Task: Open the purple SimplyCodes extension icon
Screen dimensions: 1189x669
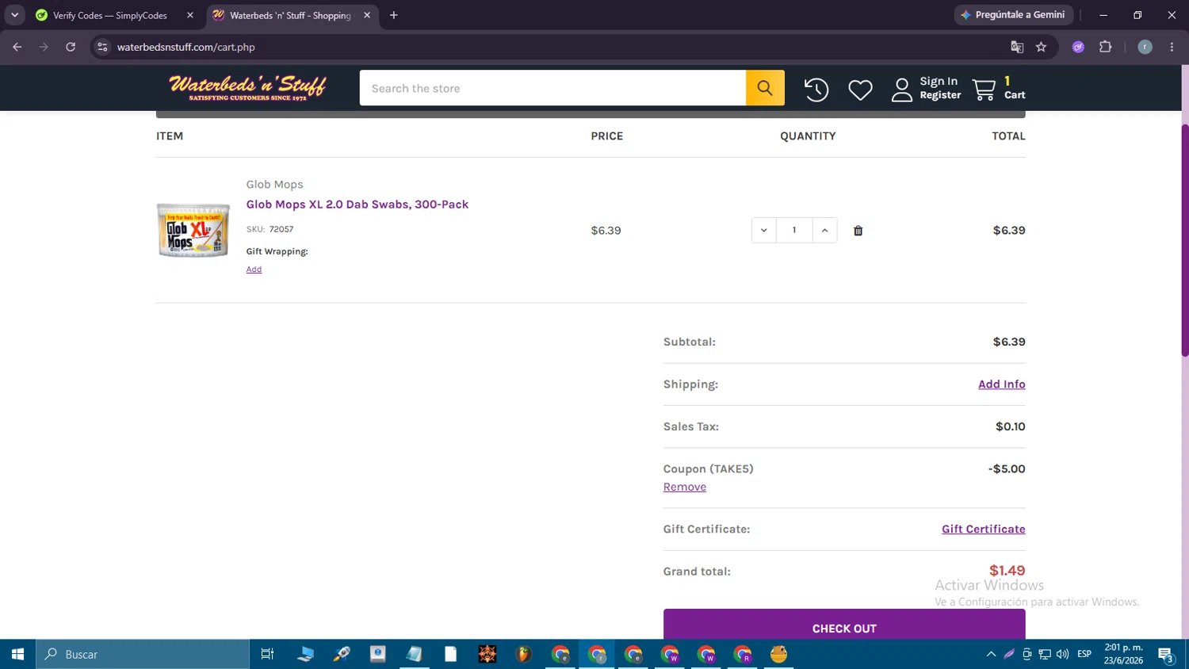Action: pos(1078,47)
